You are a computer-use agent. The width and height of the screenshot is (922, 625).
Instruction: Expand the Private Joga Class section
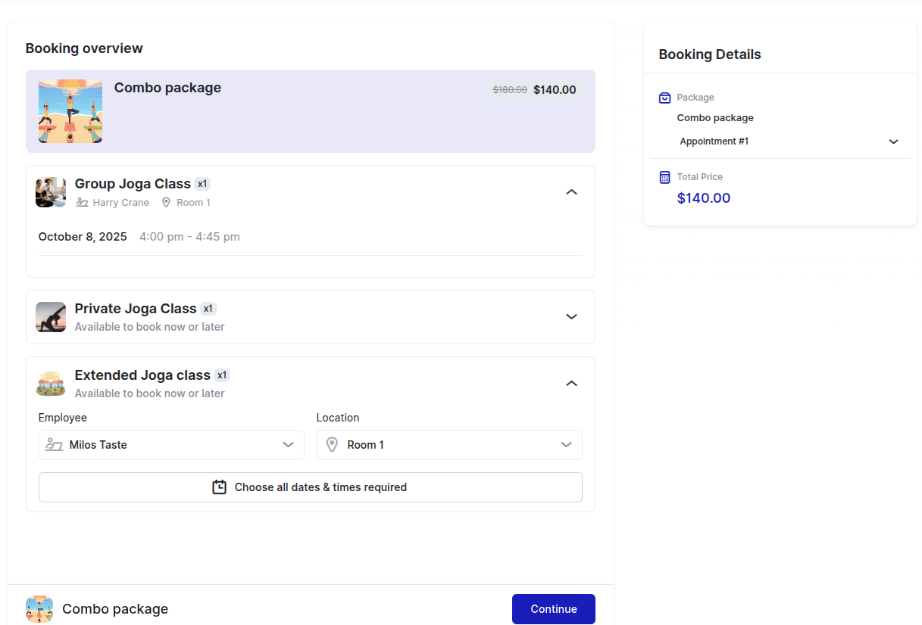[571, 317]
